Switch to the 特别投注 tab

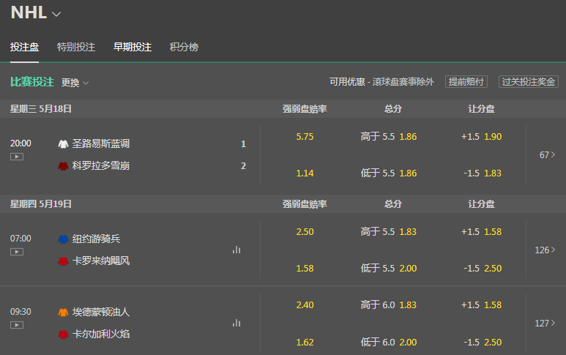click(x=76, y=47)
